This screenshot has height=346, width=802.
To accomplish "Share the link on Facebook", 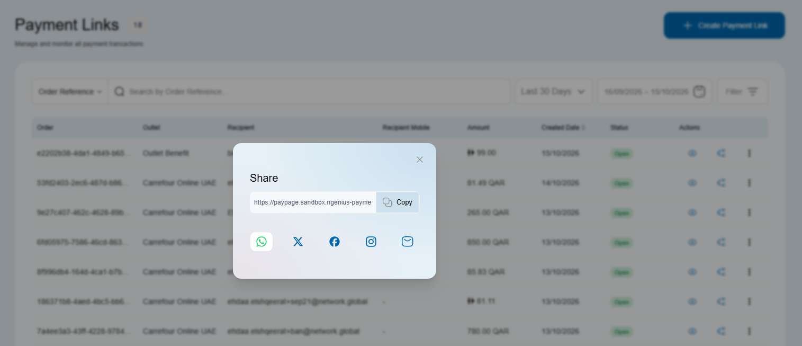I will 335,242.
